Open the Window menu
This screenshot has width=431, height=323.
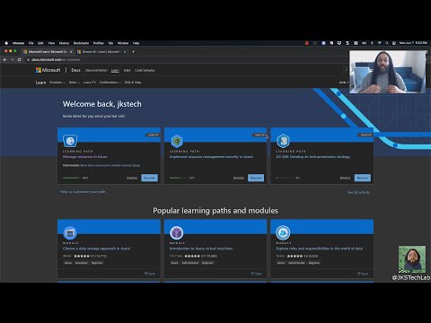(123, 43)
